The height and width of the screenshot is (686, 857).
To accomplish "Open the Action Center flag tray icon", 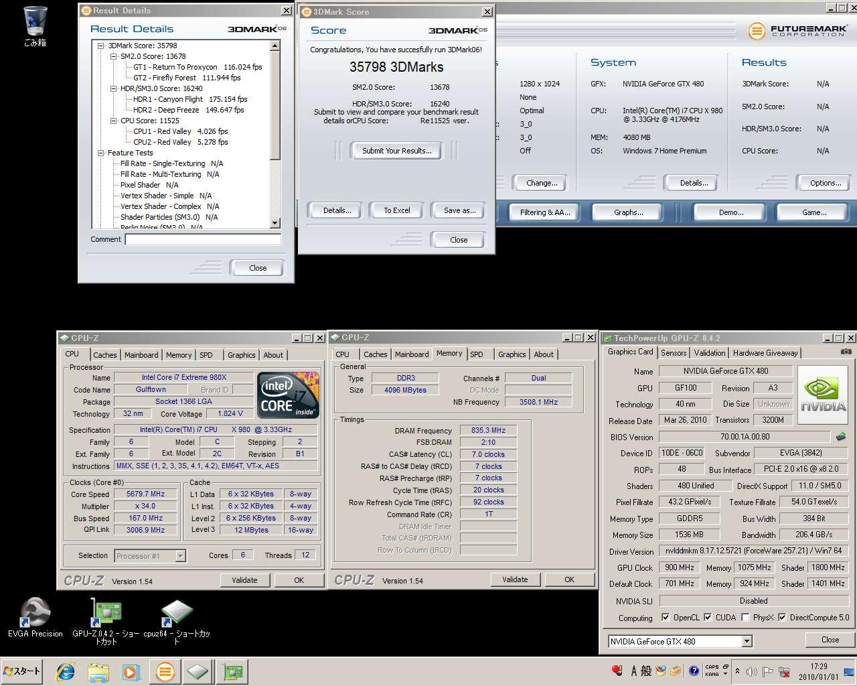I will (x=768, y=671).
